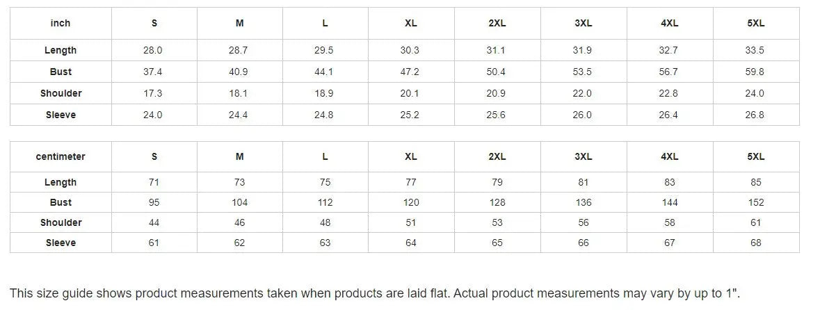Select the 152 bust cell in centimeter table
This screenshot has height=310, width=820.
(755, 203)
